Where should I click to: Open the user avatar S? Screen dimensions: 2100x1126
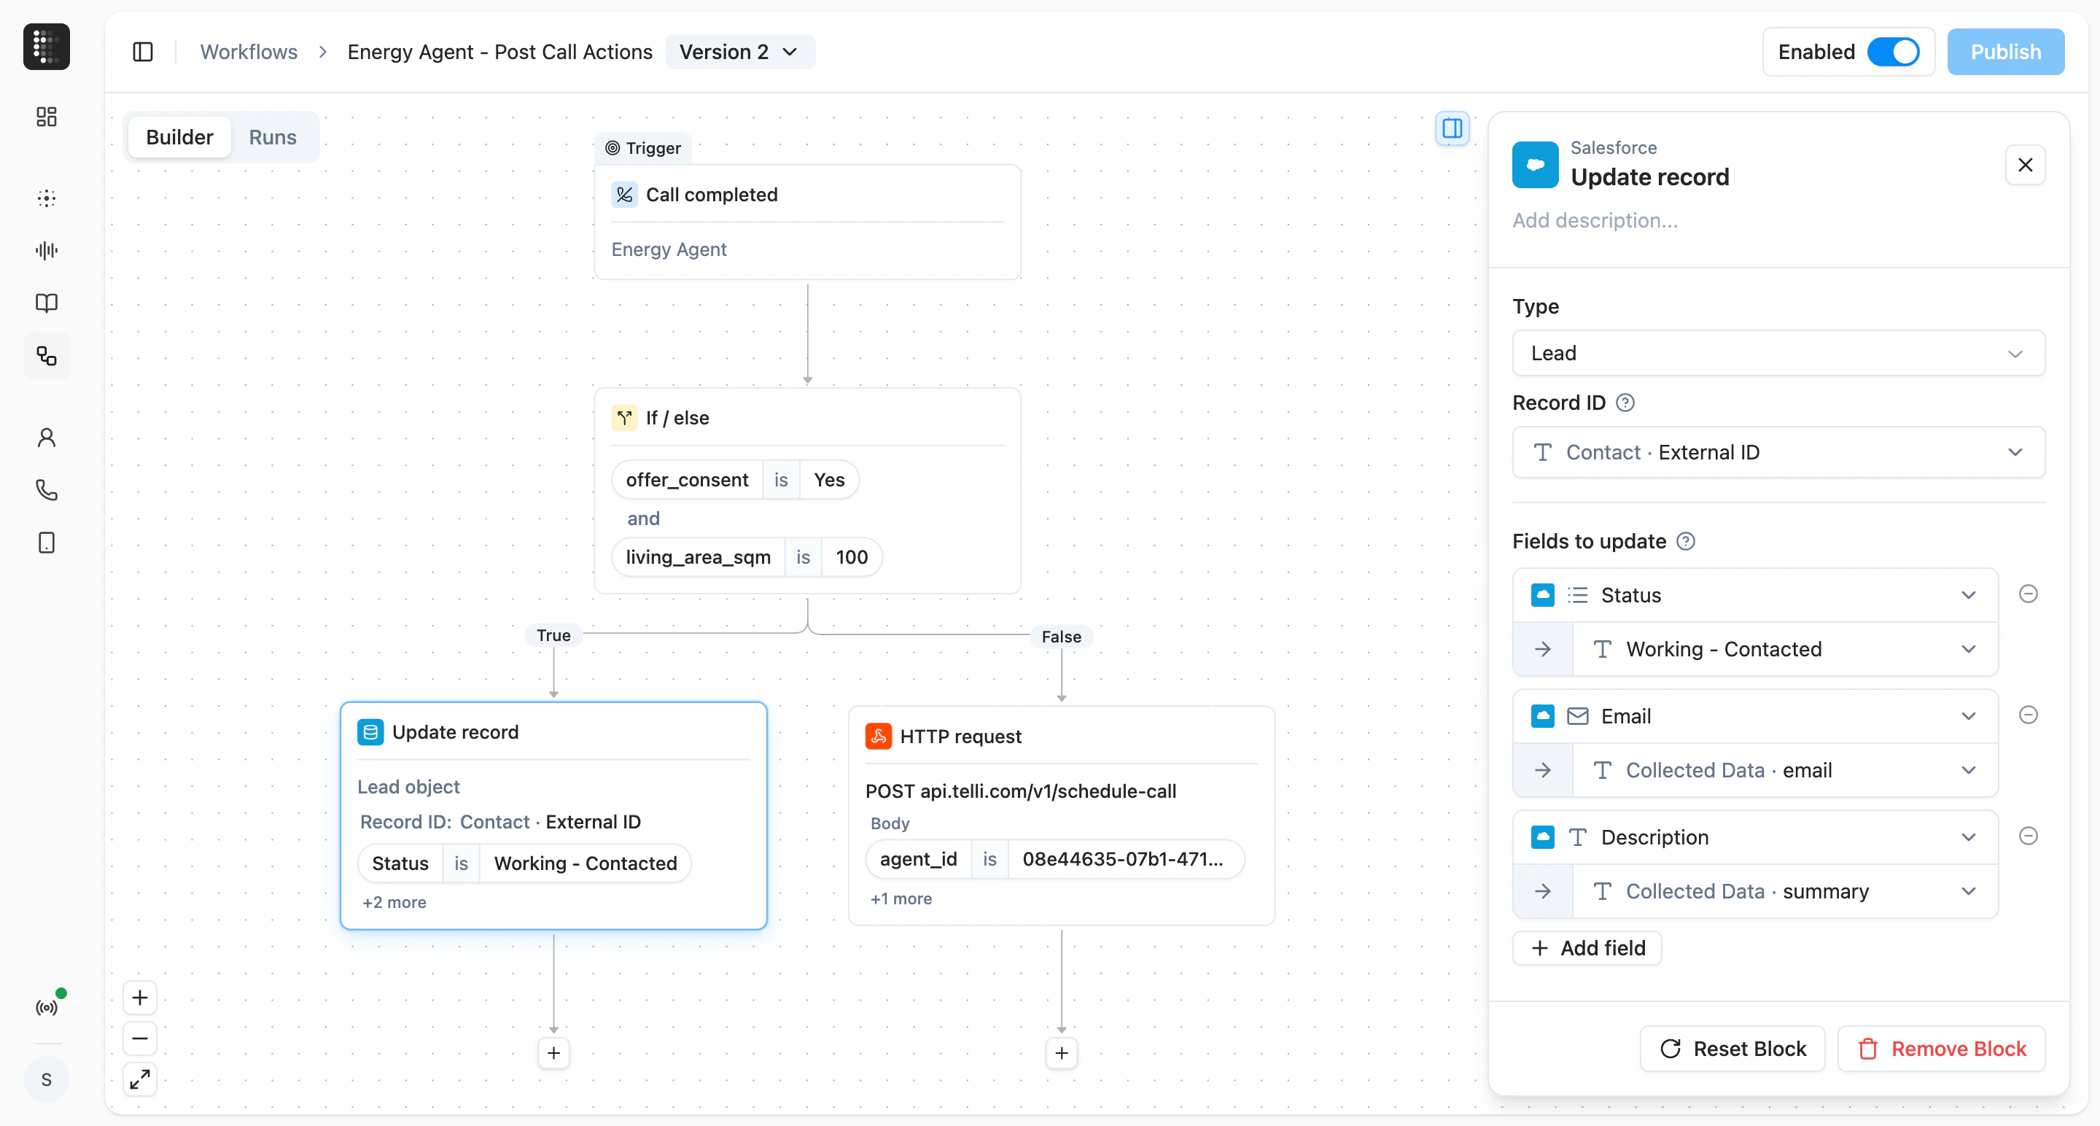coord(47,1079)
